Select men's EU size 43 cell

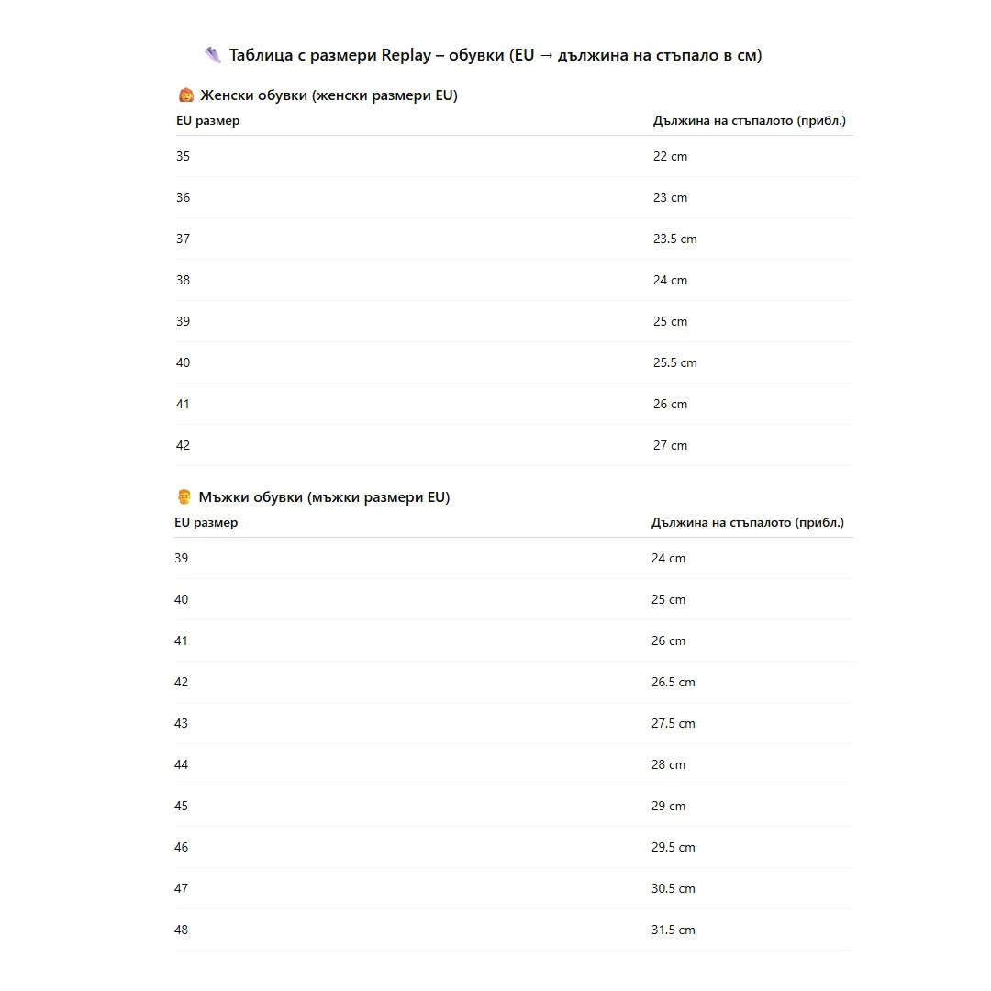coord(182,723)
